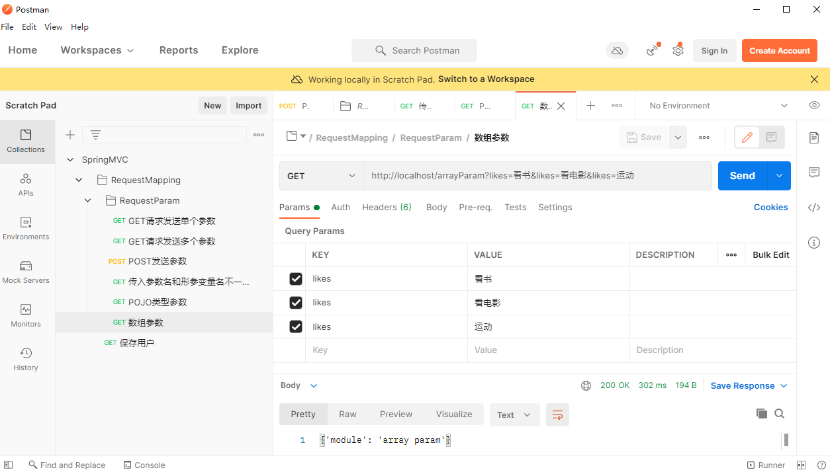Click the cloud sync offline icon
Image resolution: width=830 pixels, height=472 pixels.
[x=617, y=51]
